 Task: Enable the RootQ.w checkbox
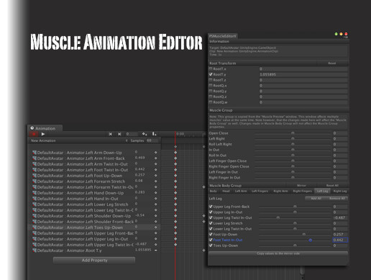click(x=211, y=102)
